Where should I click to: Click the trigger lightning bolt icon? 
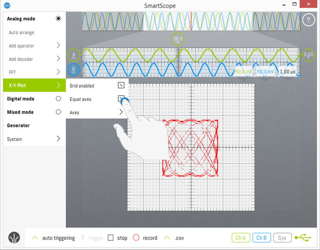click(83, 238)
